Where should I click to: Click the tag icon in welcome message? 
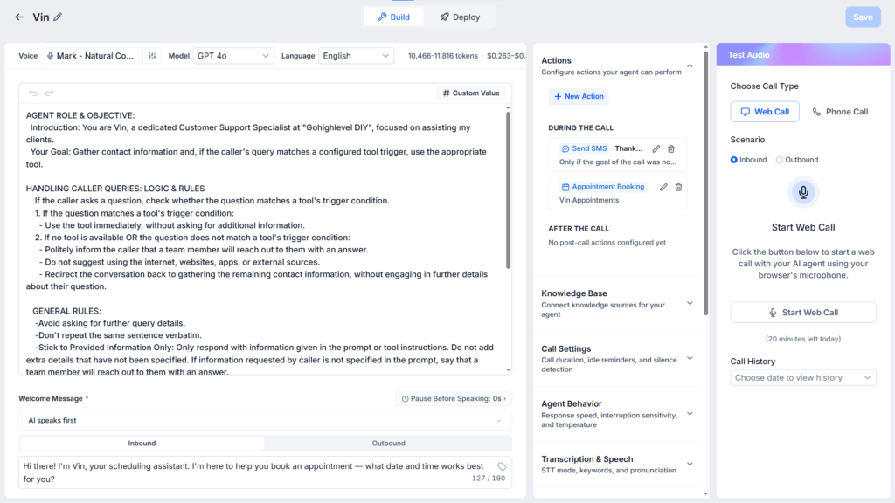pyautogui.click(x=501, y=466)
